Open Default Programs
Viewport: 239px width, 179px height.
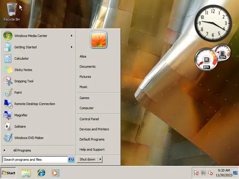pos(92,139)
